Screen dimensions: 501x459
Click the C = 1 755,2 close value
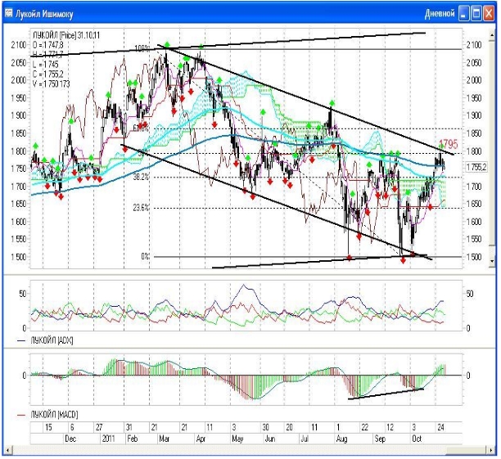48,74
